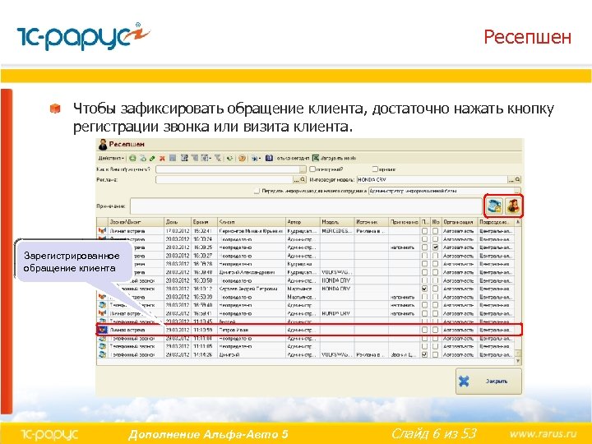The width and height of the screenshot is (592, 444).
Task: Click the meeting icon of 16:58:41 row
Action: coord(102,313)
